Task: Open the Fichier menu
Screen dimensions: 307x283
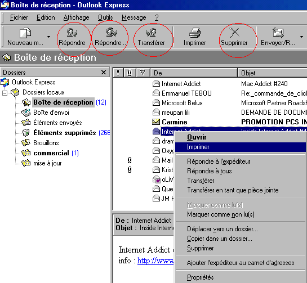Action: click(x=19, y=17)
